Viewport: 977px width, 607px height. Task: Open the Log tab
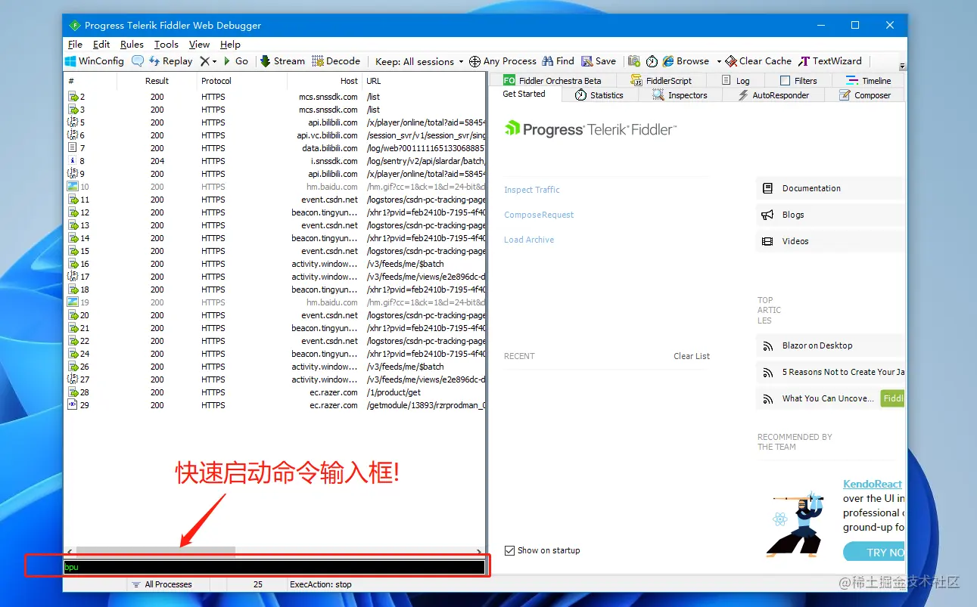pyautogui.click(x=734, y=81)
